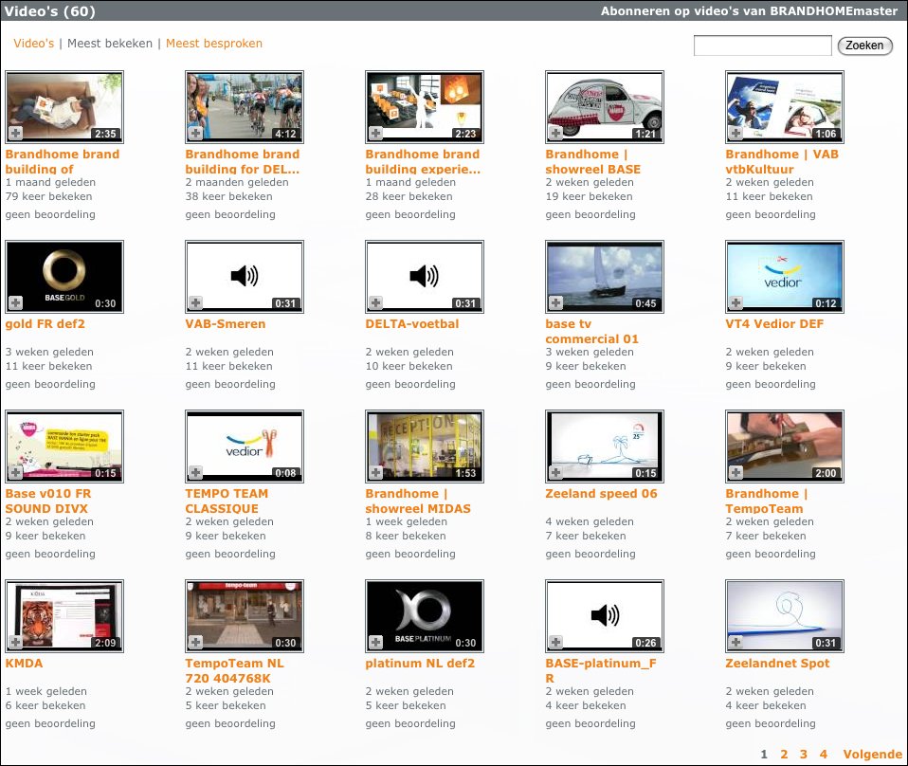Open 'KMDA' title link

24,664
